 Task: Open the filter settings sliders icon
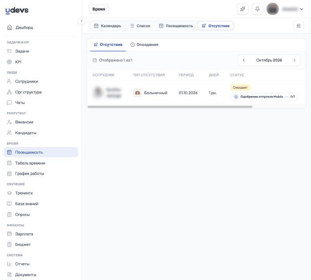pyautogui.click(x=299, y=26)
